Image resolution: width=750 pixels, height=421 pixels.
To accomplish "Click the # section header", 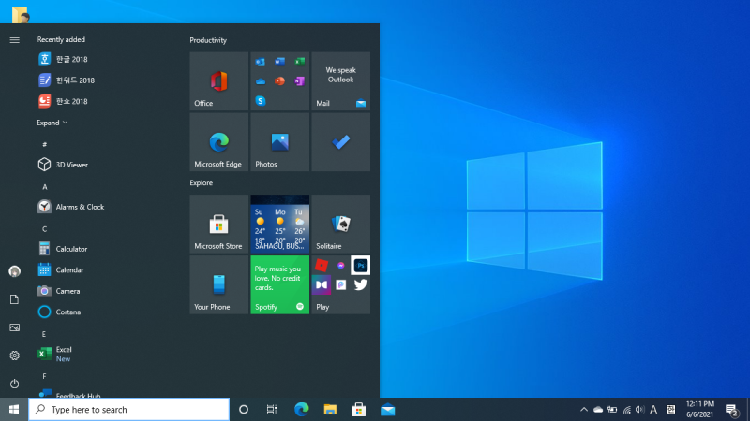I will pos(44,145).
